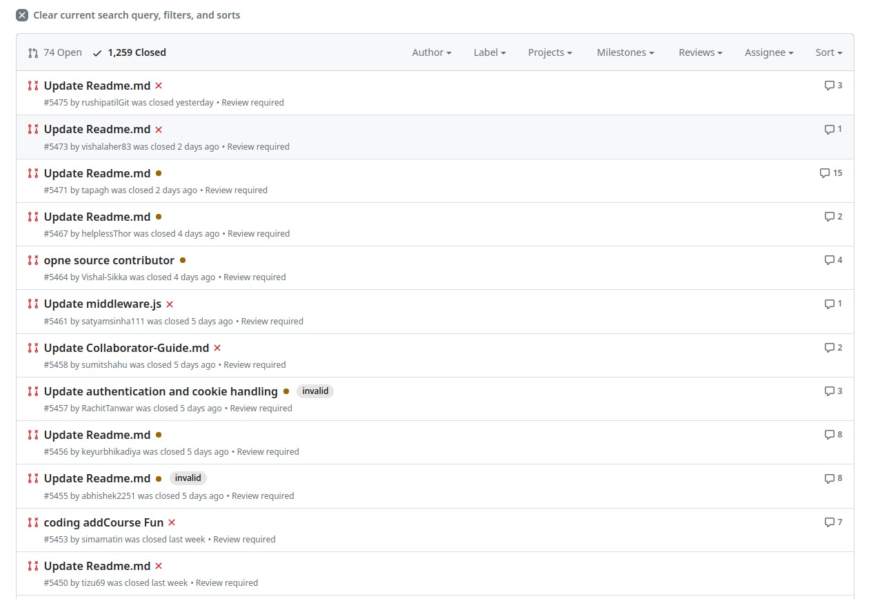Click failed checks X on PR #5475
This screenshot has width=880, height=599.
point(159,86)
